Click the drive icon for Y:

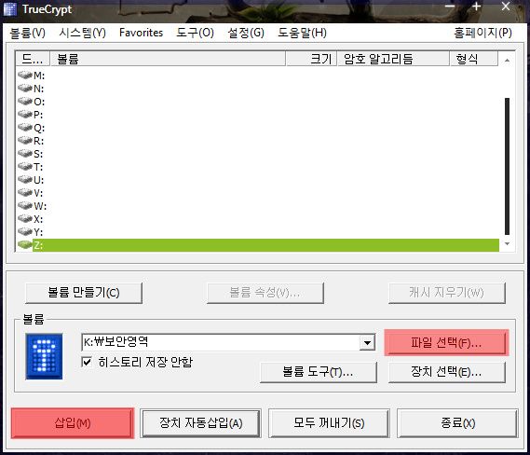point(25,232)
